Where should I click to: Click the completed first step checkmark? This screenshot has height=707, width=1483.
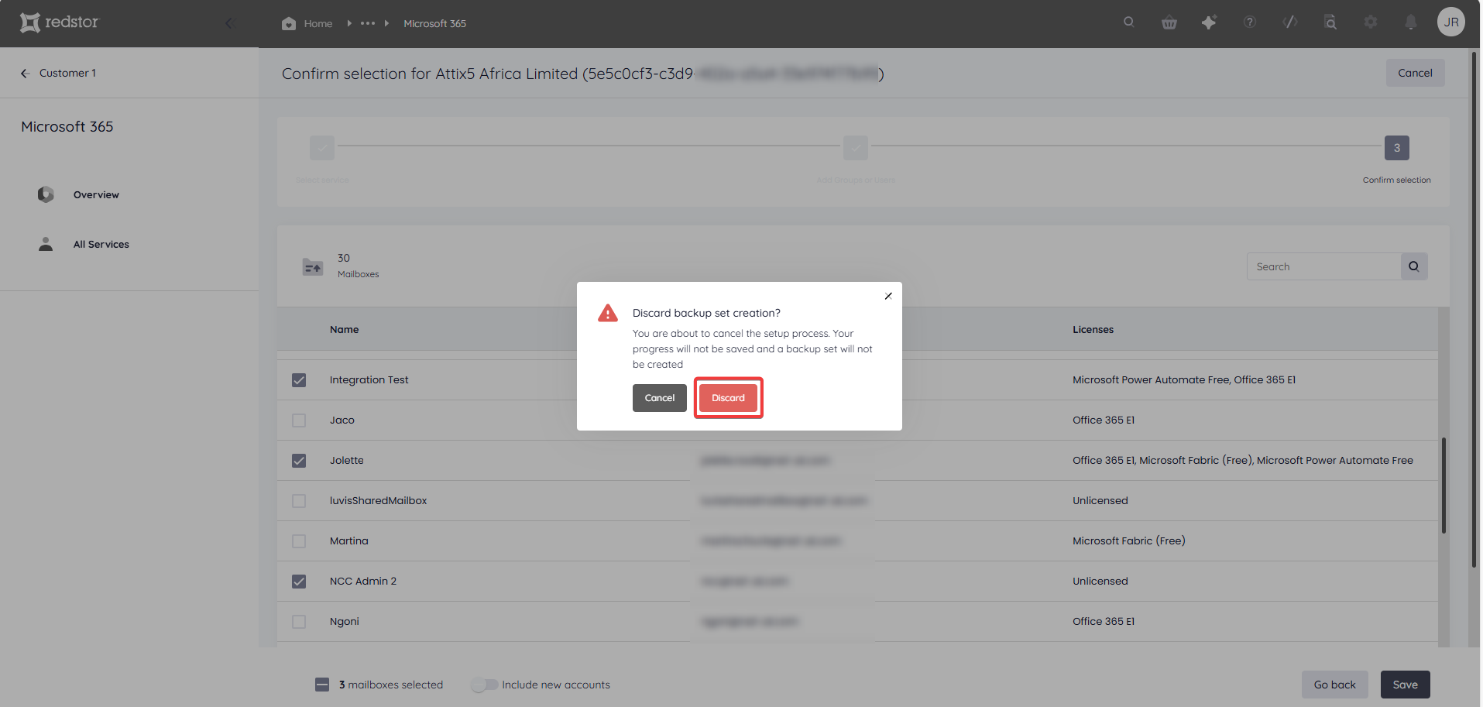(322, 148)
